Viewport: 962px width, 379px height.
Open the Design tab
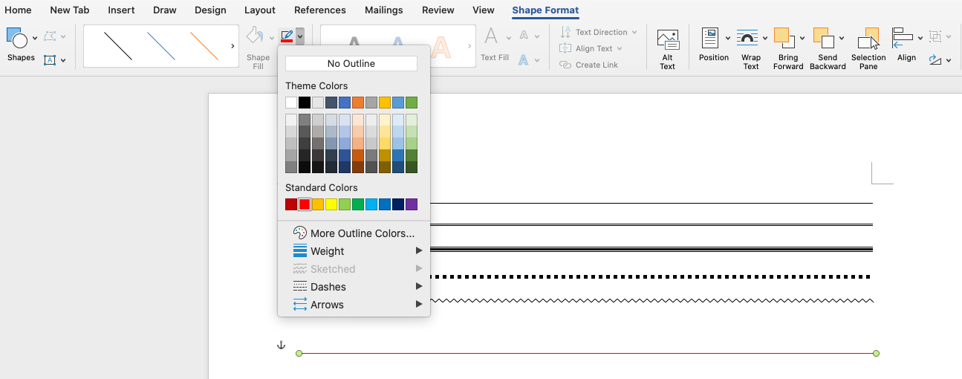pos(210,10)
